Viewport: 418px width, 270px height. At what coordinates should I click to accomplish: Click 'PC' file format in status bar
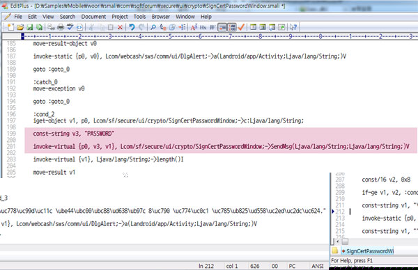tap(292, 266)
